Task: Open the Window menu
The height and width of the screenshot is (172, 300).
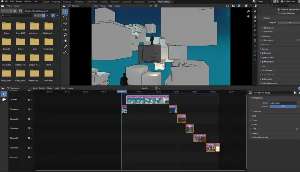Action: tap(28, 1)
